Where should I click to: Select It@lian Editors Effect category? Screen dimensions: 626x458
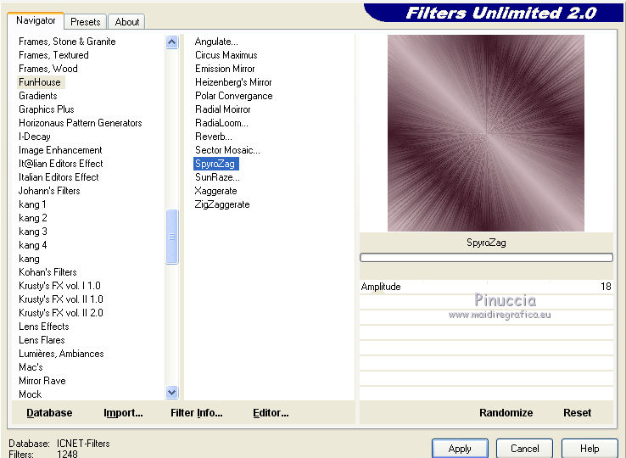pyautogui.click(x=61, y=164)
